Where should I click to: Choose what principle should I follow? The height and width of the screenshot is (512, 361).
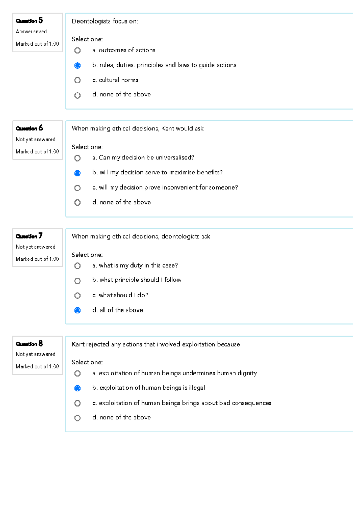[x=78, y=281]
